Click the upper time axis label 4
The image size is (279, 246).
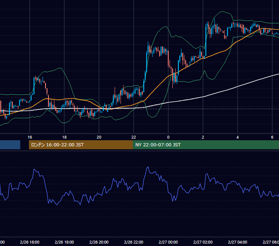(238, 137)
